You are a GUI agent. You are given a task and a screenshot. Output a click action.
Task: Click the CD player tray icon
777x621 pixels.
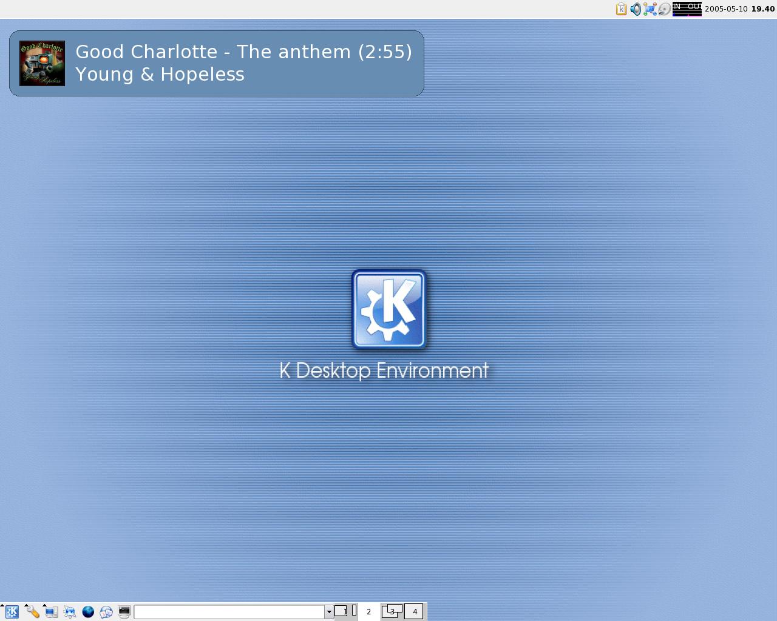[665, 9]
